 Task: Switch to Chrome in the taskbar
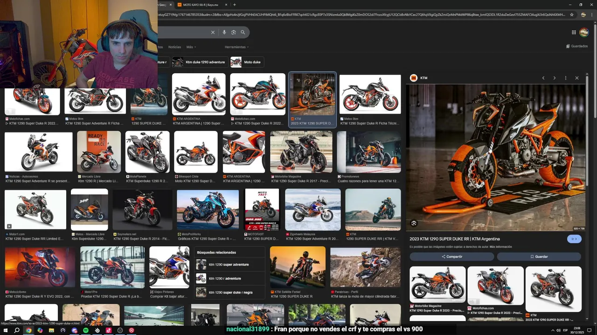[x=28, y=330]
